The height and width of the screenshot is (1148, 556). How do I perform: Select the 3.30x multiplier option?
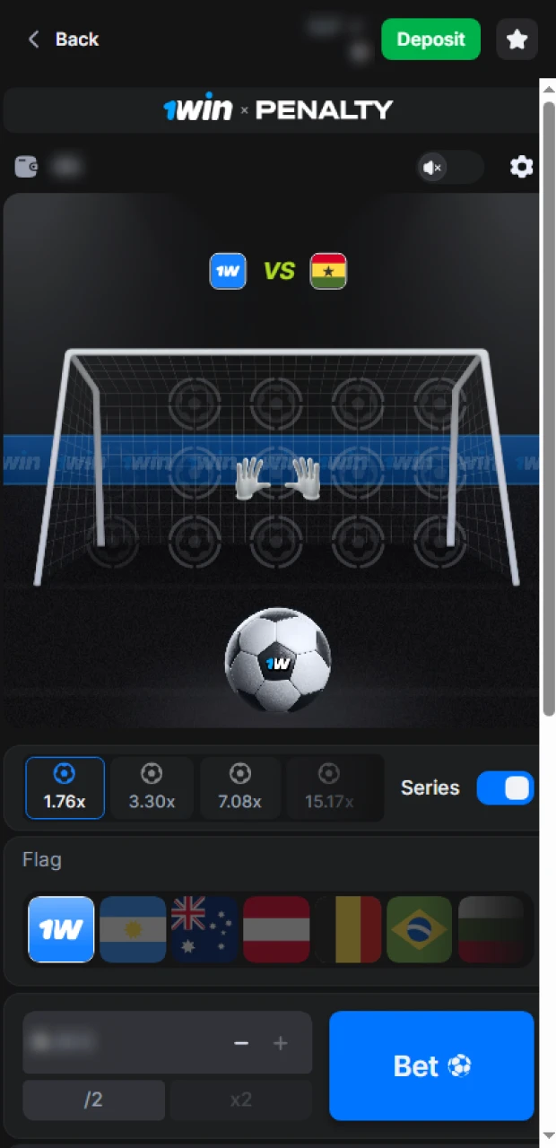pyautogui.click(x=152, y=788)
